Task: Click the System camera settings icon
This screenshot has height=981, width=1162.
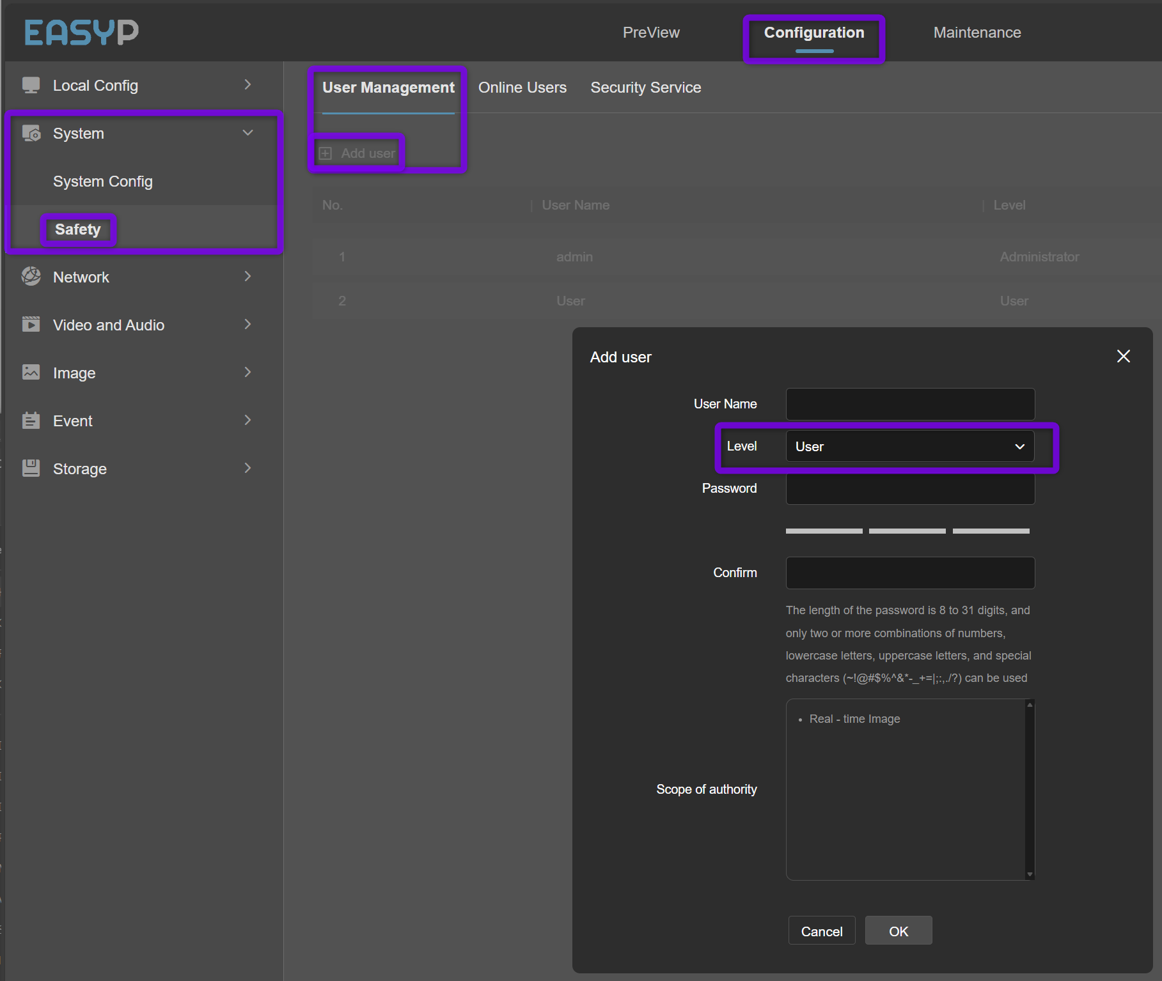Action: click(x=31, y=133)
